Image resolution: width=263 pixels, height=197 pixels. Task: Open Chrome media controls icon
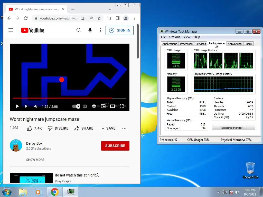click(x=109, y=18)
